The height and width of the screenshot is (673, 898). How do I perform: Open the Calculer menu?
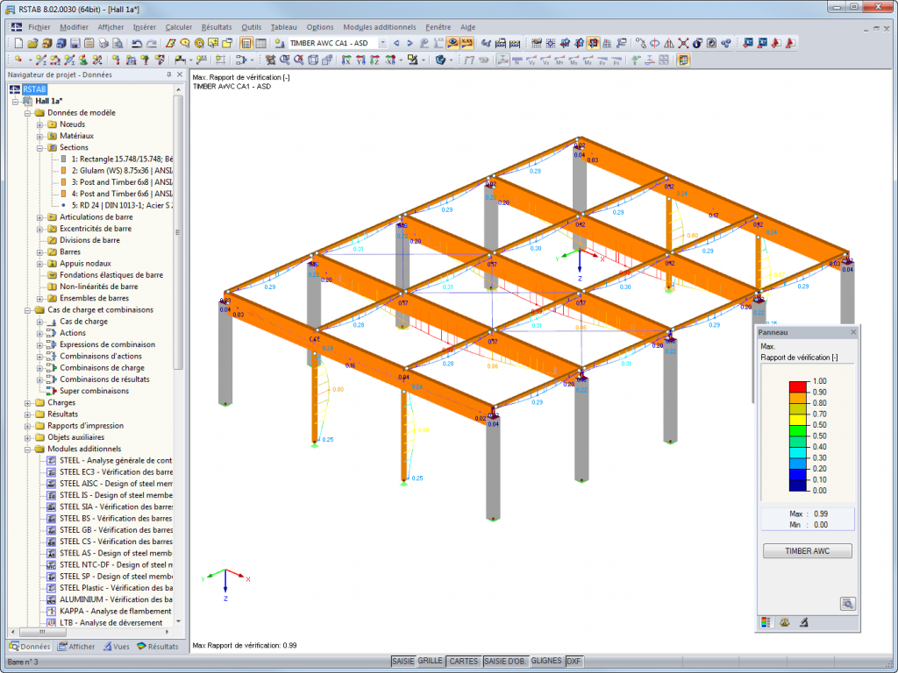179,27
